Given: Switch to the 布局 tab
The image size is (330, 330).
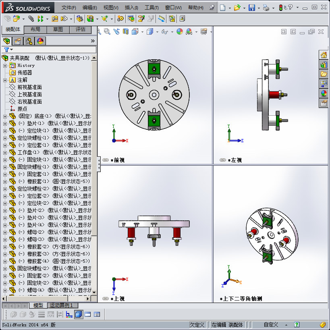Looking at the screenshot, I should point(35,29).
